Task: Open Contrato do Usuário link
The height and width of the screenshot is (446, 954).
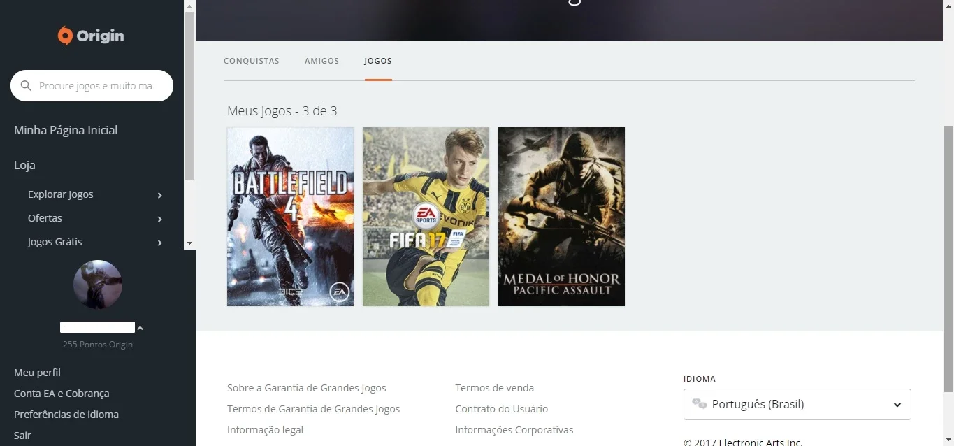Action: pos(502,409)
